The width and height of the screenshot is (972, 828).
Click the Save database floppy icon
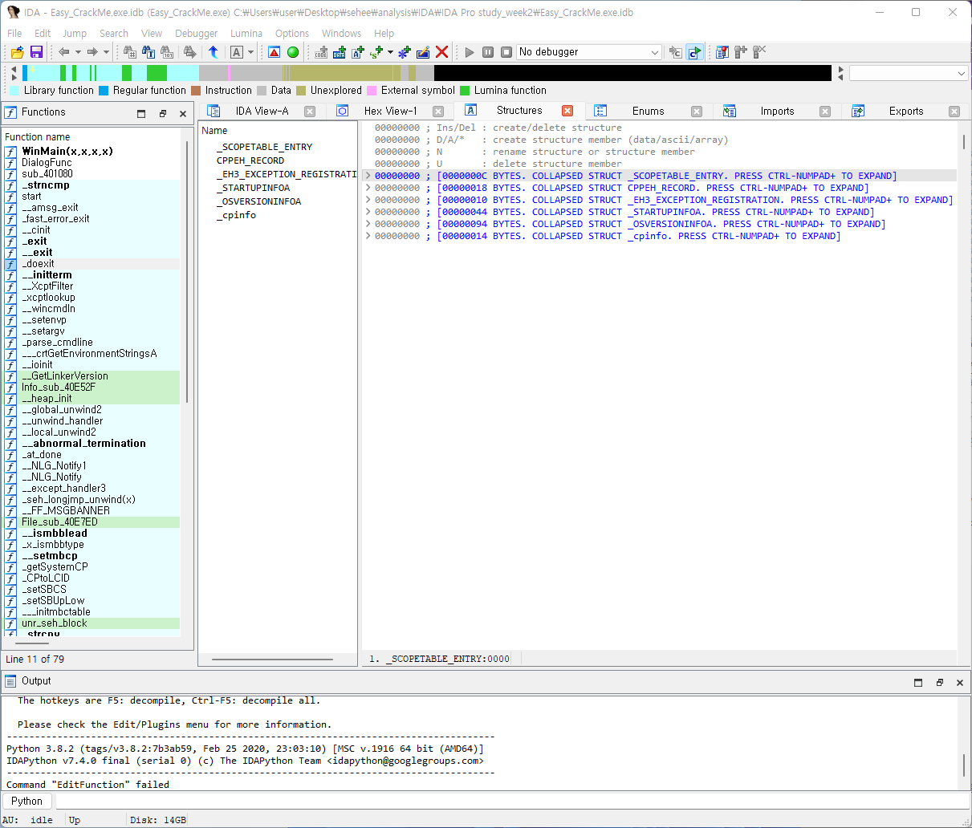point(36,52)
